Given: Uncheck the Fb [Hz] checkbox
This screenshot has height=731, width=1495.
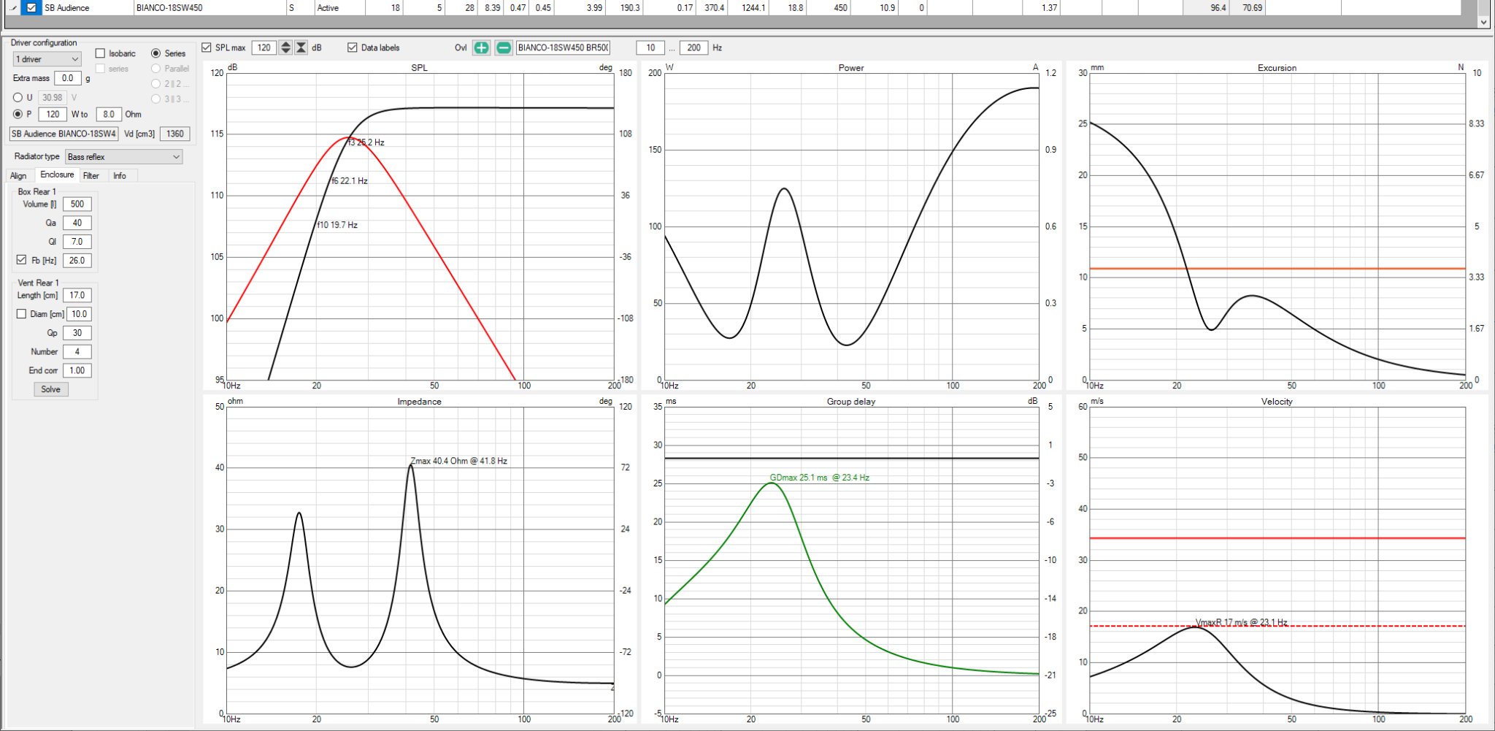Looking at the screenshot, I should 21,260.
